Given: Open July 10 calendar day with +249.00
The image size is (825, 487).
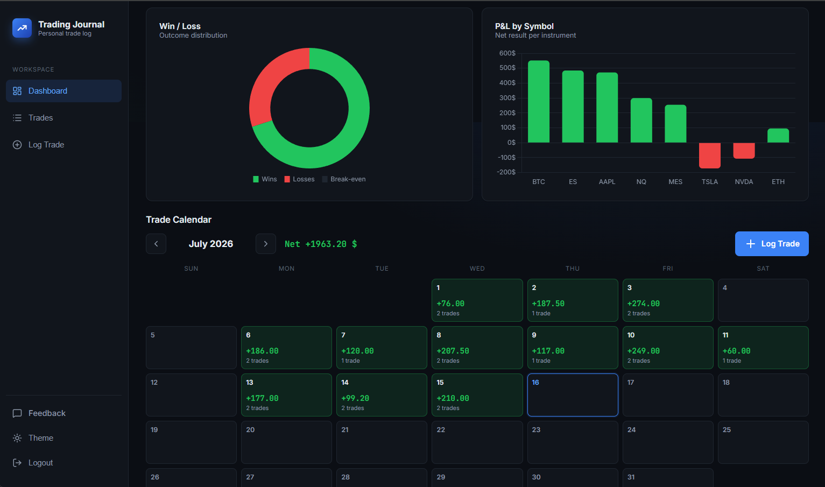Looking at the screenshot, I should tap(668, 348).
